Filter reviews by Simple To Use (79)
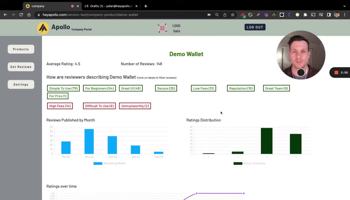 point(63,88)
